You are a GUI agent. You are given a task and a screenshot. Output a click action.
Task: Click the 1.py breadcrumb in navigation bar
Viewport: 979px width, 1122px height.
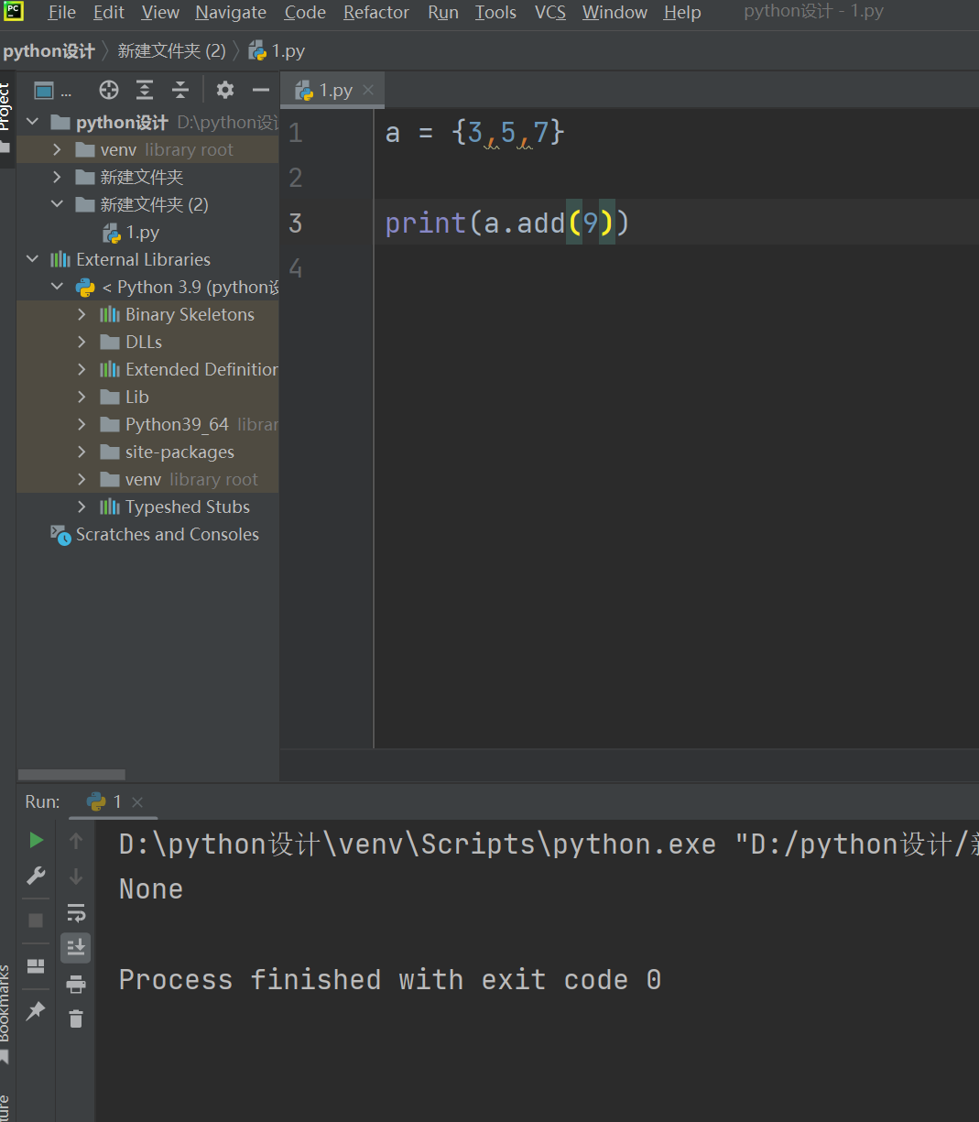[277, 51]
